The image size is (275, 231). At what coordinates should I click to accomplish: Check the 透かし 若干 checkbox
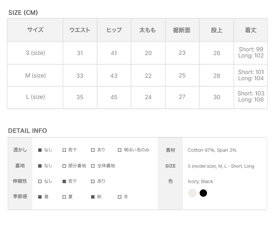[x=64, y=150]
